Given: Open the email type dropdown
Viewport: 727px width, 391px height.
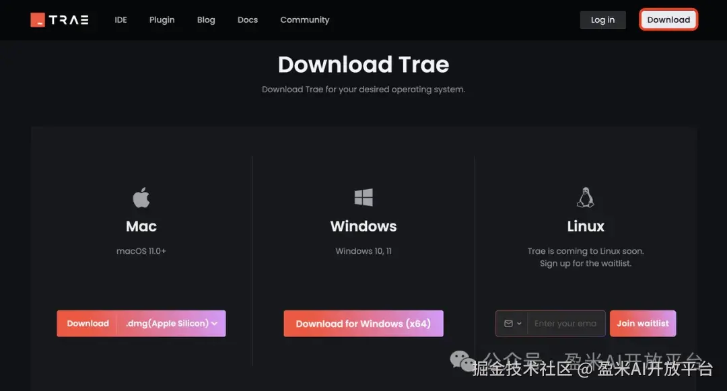Looking at the screenshot, I should (x=512, y=323).
